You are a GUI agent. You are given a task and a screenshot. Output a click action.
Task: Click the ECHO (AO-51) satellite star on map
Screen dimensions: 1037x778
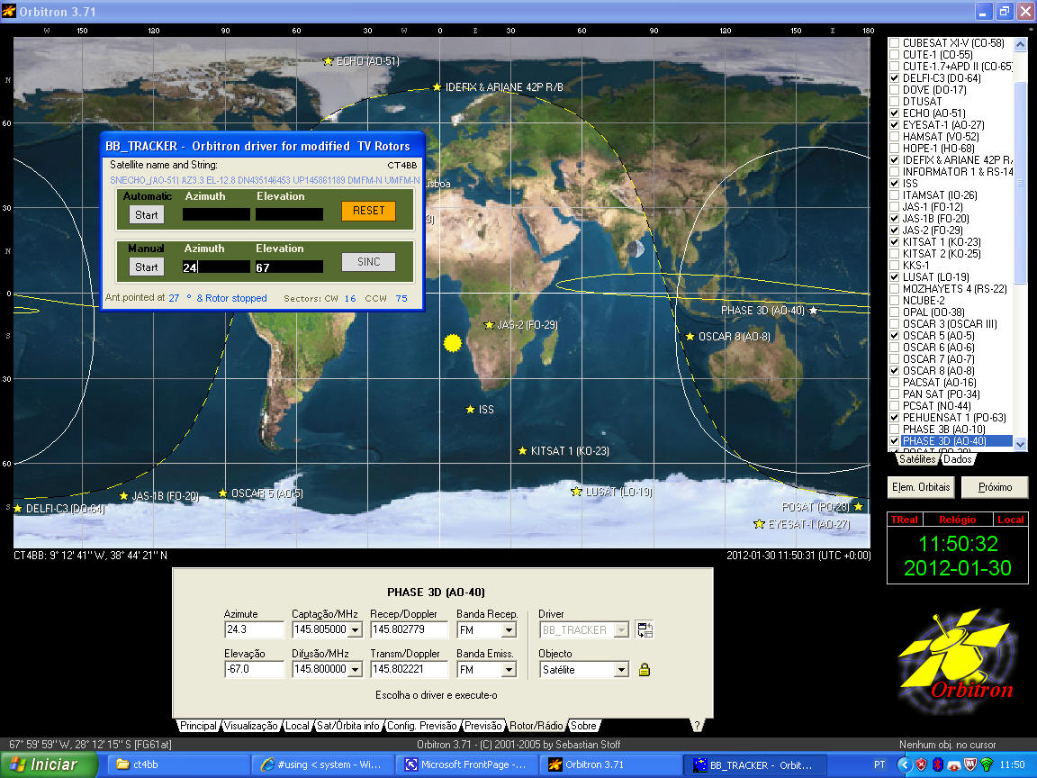click(328, 61)
